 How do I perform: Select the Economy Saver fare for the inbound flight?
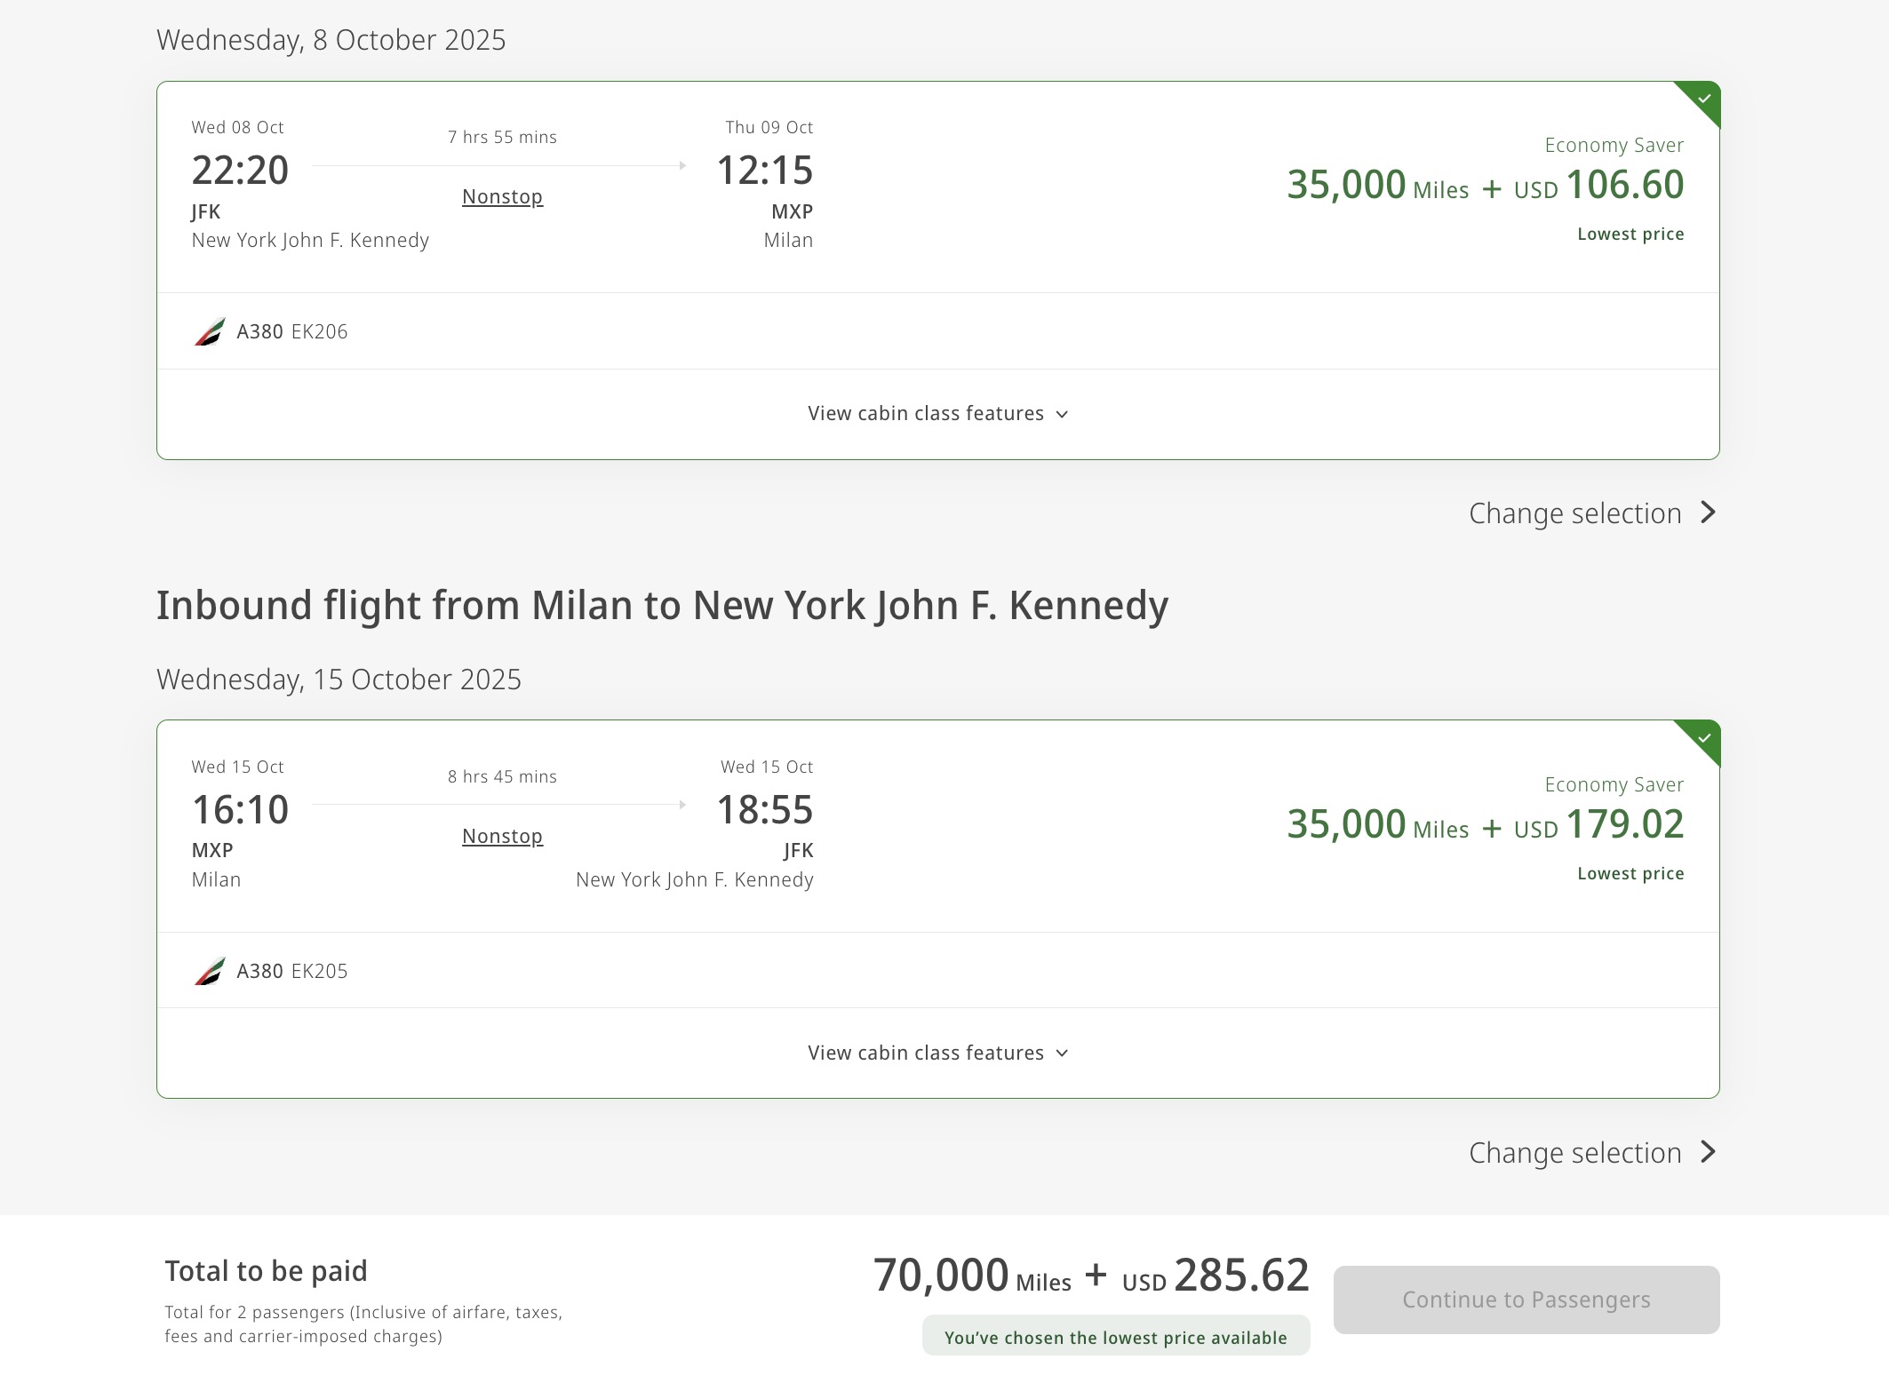point(1484,824)
